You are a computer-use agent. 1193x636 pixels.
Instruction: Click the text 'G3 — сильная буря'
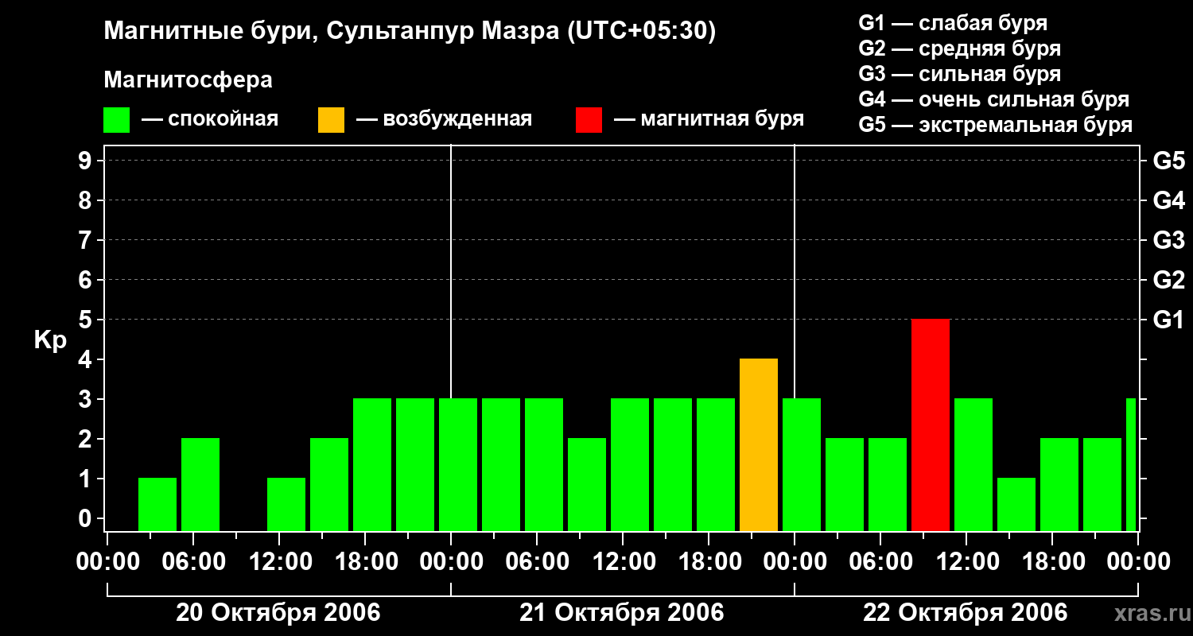960,74
